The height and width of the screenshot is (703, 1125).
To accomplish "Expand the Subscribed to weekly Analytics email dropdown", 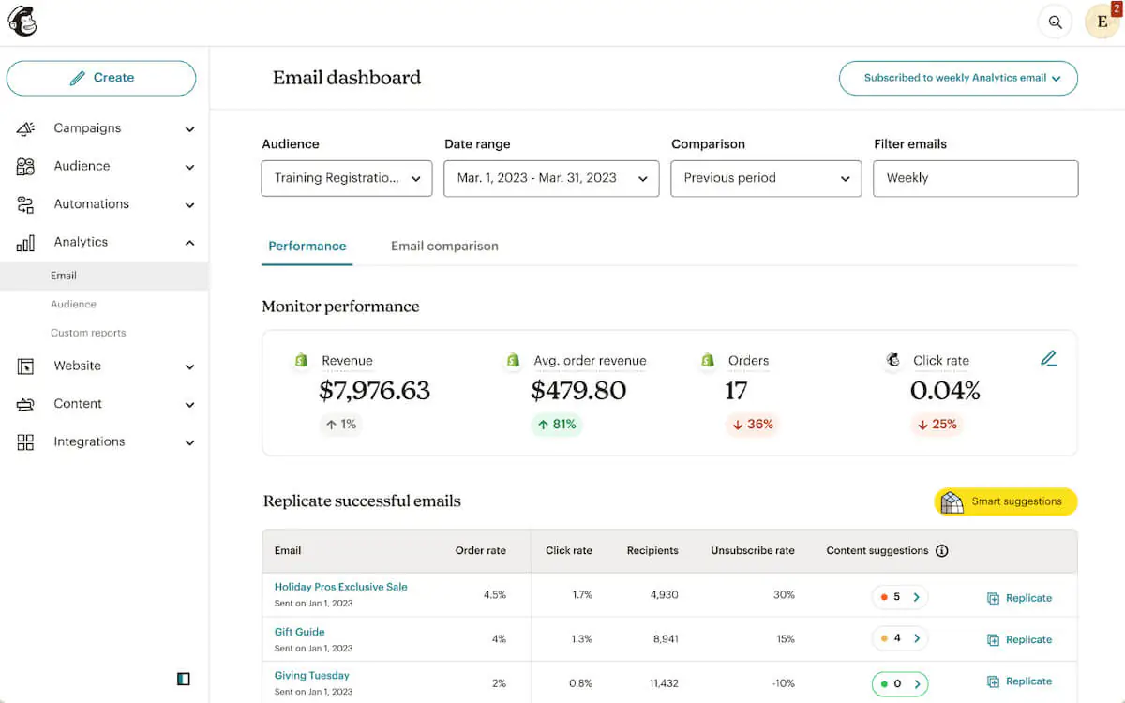I will (x=957, y=78).
